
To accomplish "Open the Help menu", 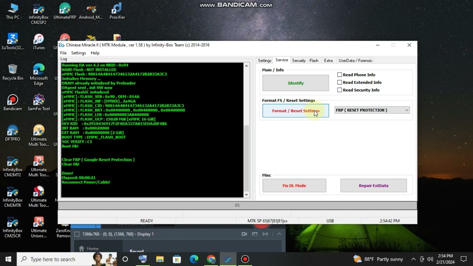I will coord(95,53).
